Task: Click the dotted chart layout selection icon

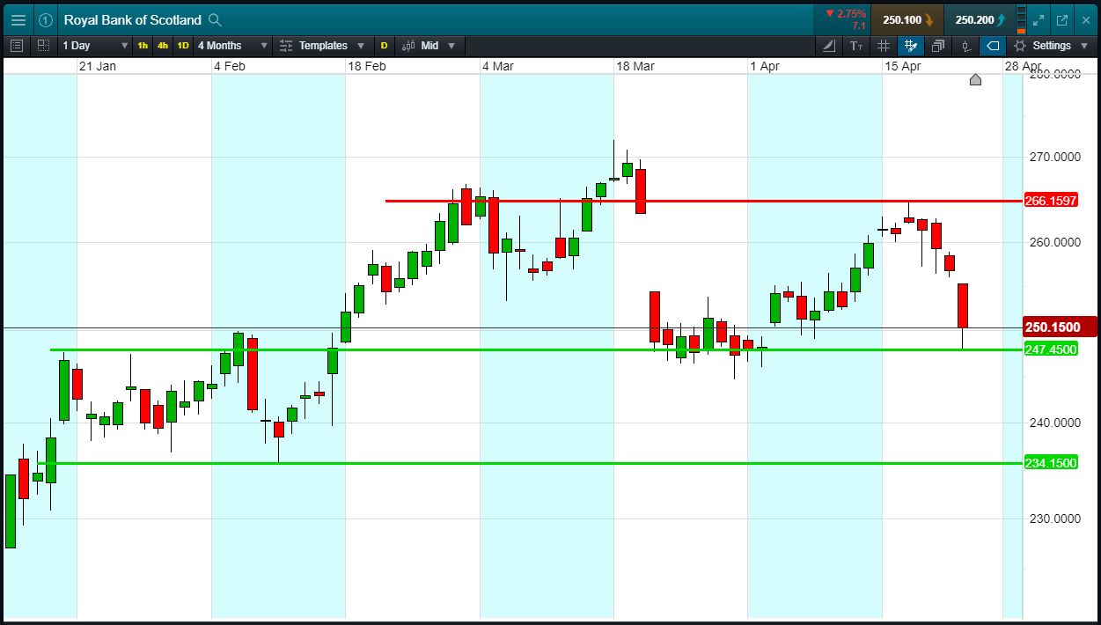Action: point(43,46)
